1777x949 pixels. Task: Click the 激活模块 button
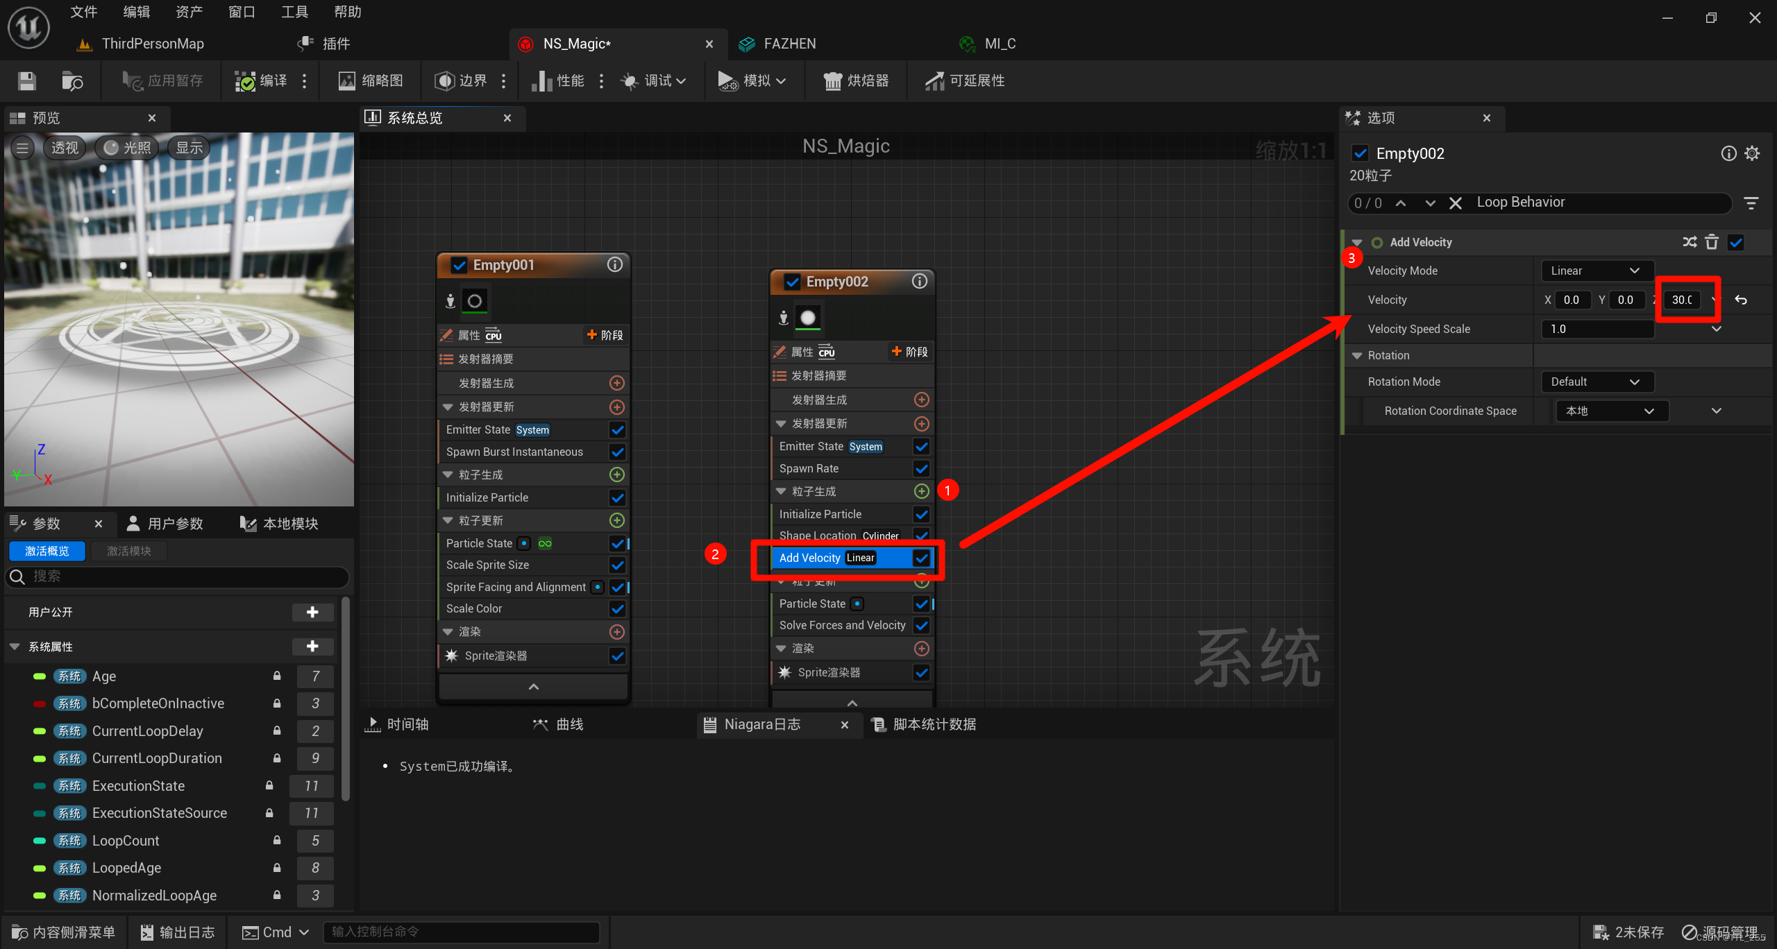[129, 551]
